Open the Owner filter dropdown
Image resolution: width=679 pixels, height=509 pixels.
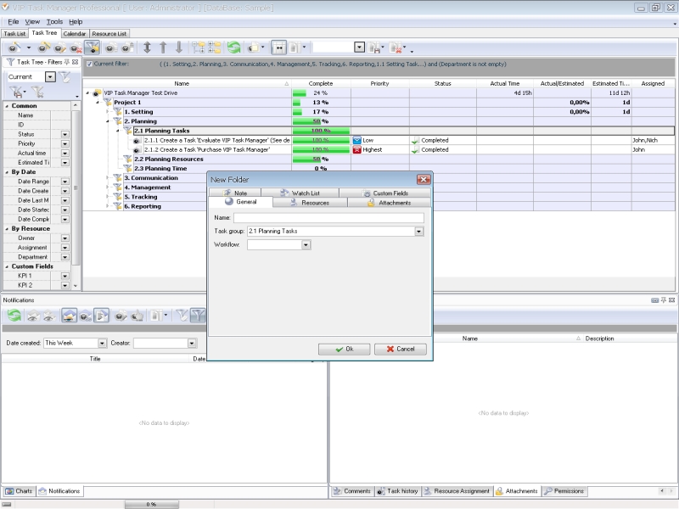pyautogui.click(x=65, y=238)
